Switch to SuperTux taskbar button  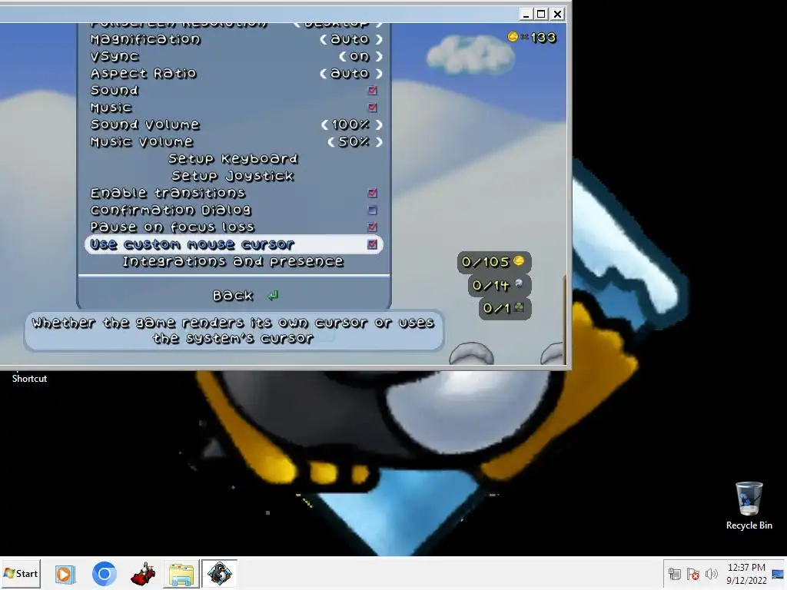(219, 573)
